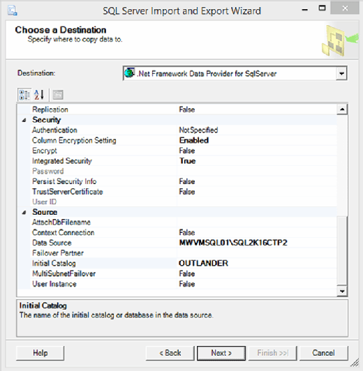Open the Destination provider dropdown
This screenshot has width=363, height=371.
point(341,73)
